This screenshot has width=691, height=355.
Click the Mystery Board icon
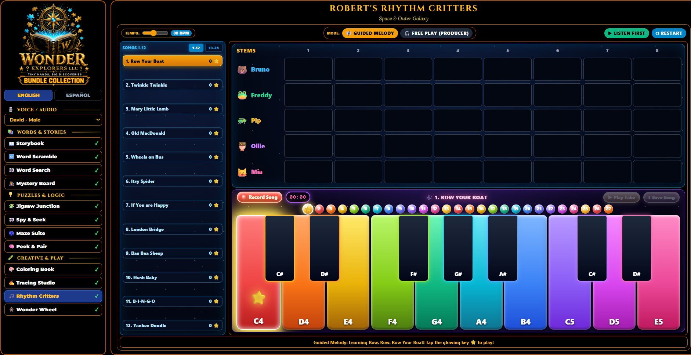tap(11, 184)
